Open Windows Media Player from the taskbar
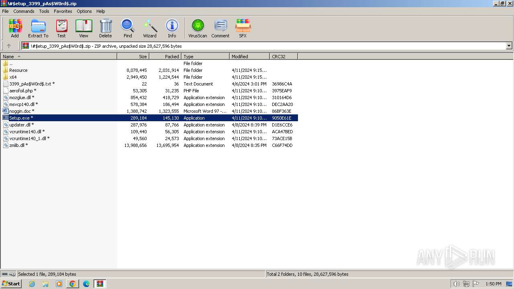The height and width of the screenshot is (289, 514). (59, 284)
